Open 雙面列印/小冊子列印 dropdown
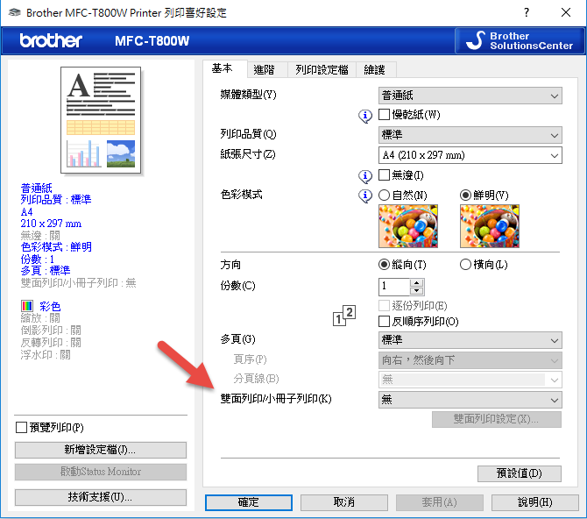Screen dimensions: 587x519 click(x=470, y=400)
